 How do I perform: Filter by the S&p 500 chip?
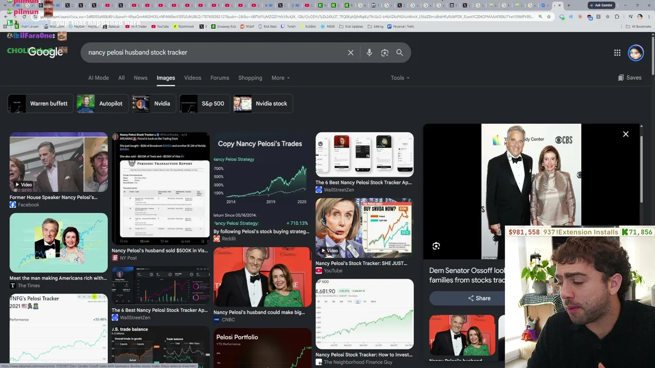point(204,104)
